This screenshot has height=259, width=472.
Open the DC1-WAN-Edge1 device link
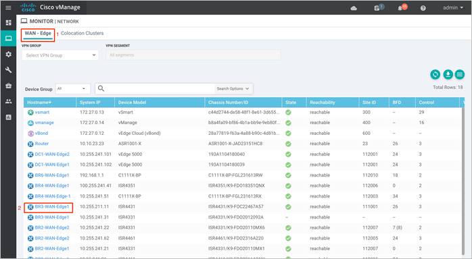[x=52, y=165]
